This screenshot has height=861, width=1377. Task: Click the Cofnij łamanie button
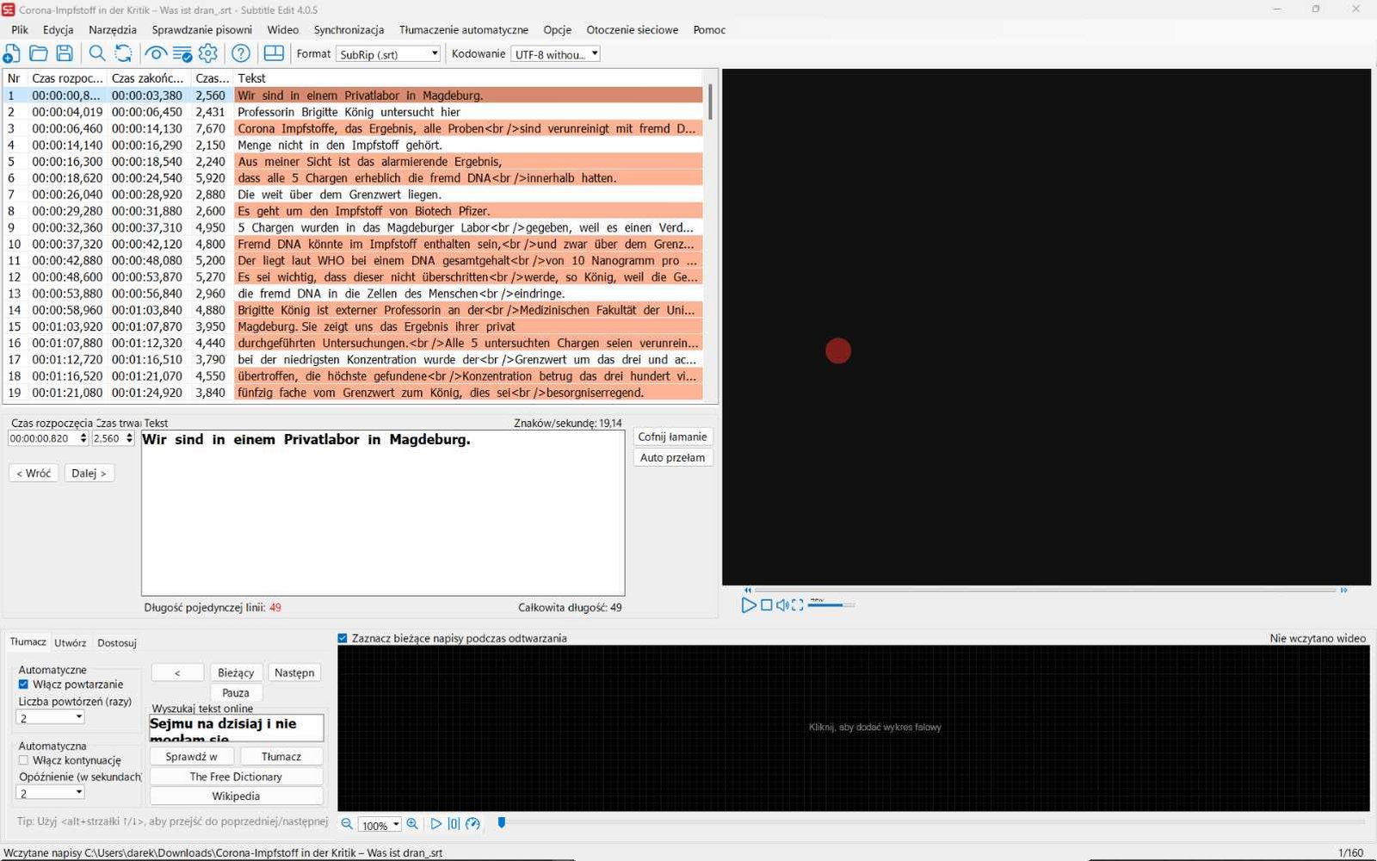pyautogui.click(x=672, y=437)
